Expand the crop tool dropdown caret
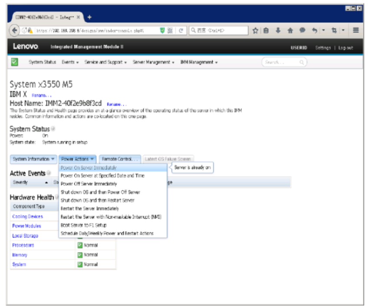 click(343, 30)
